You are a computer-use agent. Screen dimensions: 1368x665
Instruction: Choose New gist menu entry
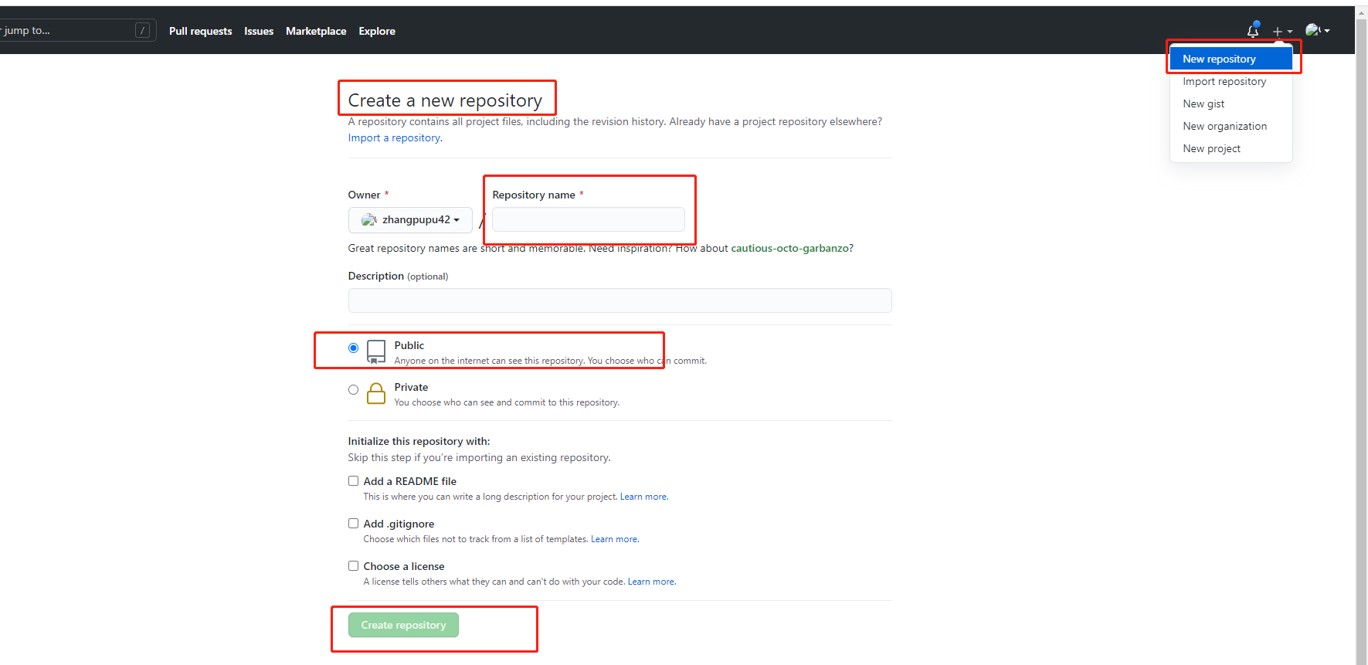[1231, 103]
